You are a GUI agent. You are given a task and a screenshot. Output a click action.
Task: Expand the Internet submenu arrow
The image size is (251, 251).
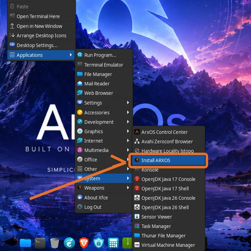tap(128, 141)
